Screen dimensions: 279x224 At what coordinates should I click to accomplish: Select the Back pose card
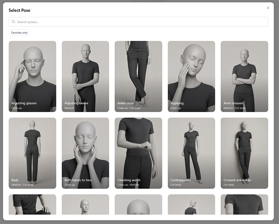(32, 153)
